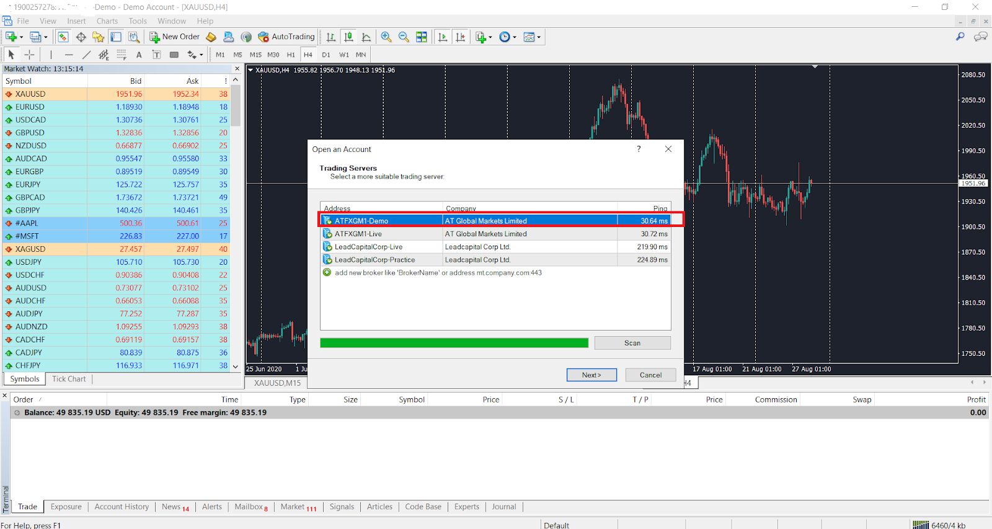Expand the New Chart dropdown arrow
The width and height of the screenshot is (992, 529).
[22, 37]
